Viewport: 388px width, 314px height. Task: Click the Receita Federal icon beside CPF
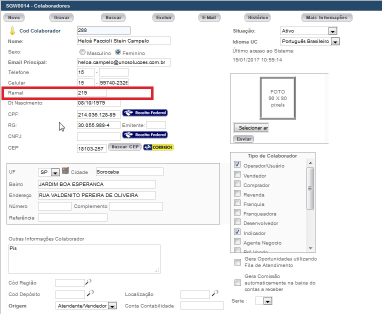coord(145,113)
